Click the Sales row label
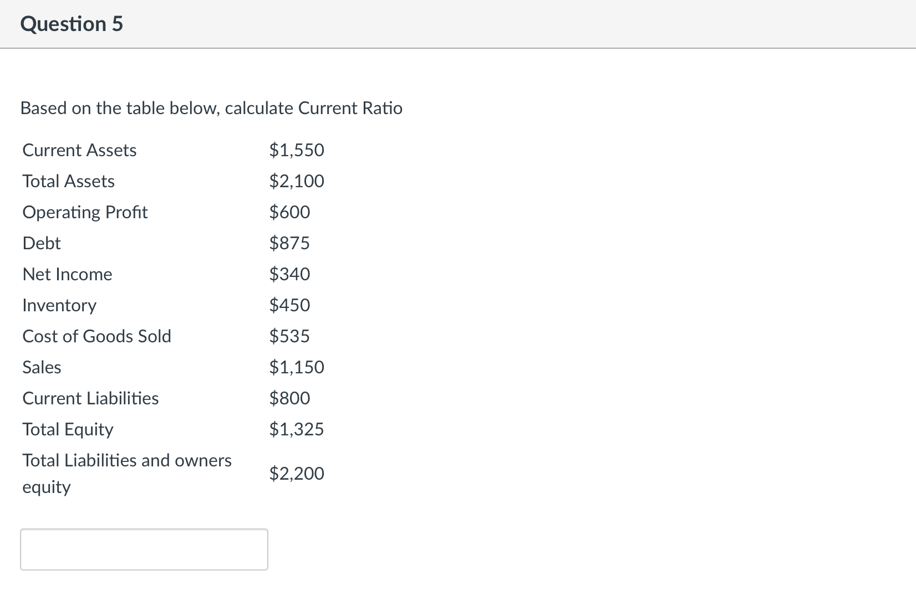Screen dimensions: 916x596 [x=41, y=367]
